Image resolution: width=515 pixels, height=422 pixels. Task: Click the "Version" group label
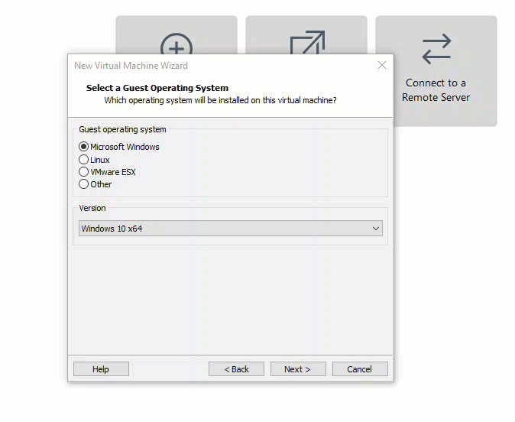coord(92,208)
